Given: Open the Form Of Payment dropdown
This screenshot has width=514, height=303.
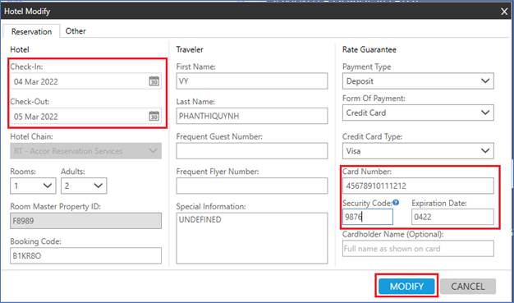Looking at the screenshot, I should pos(418,112).
